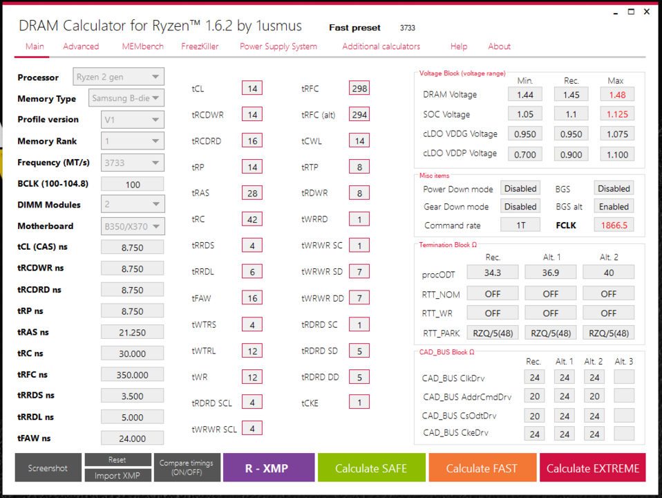This screenshot has height=498, width=662.
Task: Click Power Down mode Disabled field
Action: coord(520,189)
